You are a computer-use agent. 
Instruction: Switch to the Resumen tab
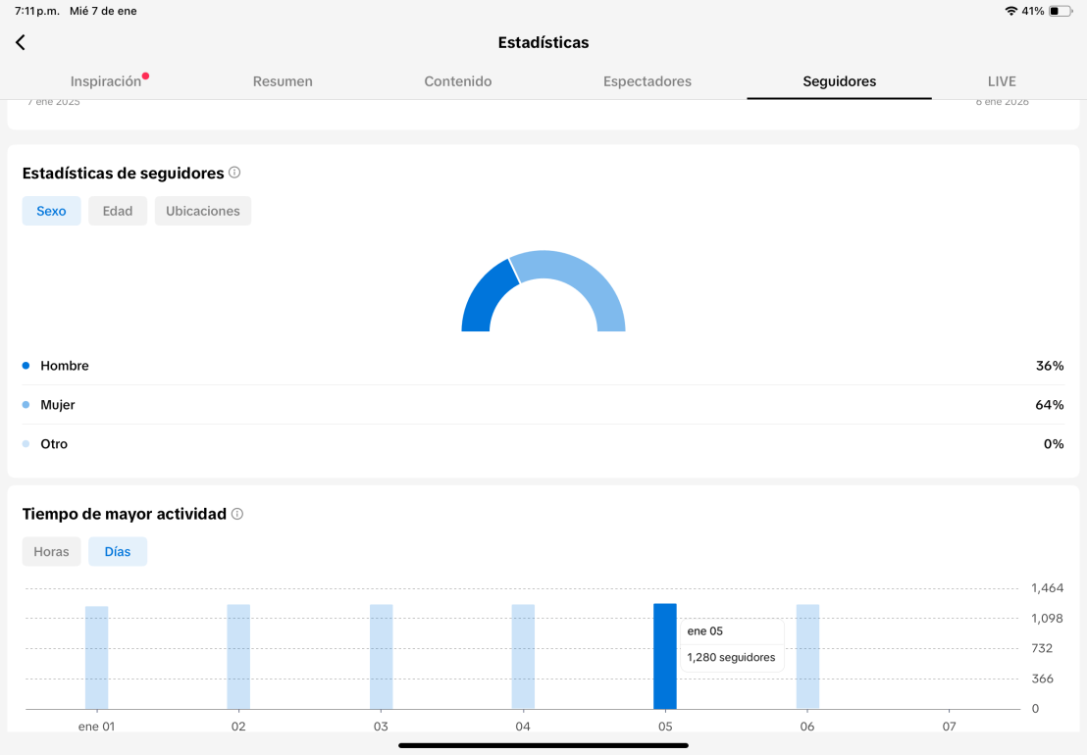coord(283,81)
